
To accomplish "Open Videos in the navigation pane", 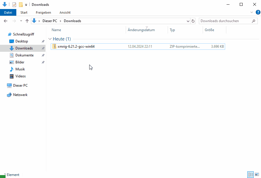I will [x=20, y=76].
